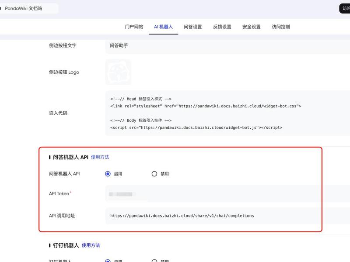Click the Body 标签引入挂件 comment line
Viewport: 350px width, 262px height.
[141, 121]
